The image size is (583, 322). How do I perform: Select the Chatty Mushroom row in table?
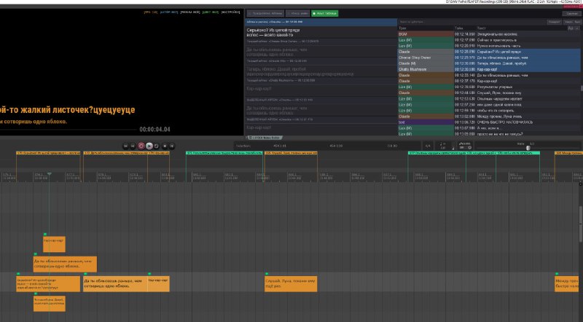point(489,69)
